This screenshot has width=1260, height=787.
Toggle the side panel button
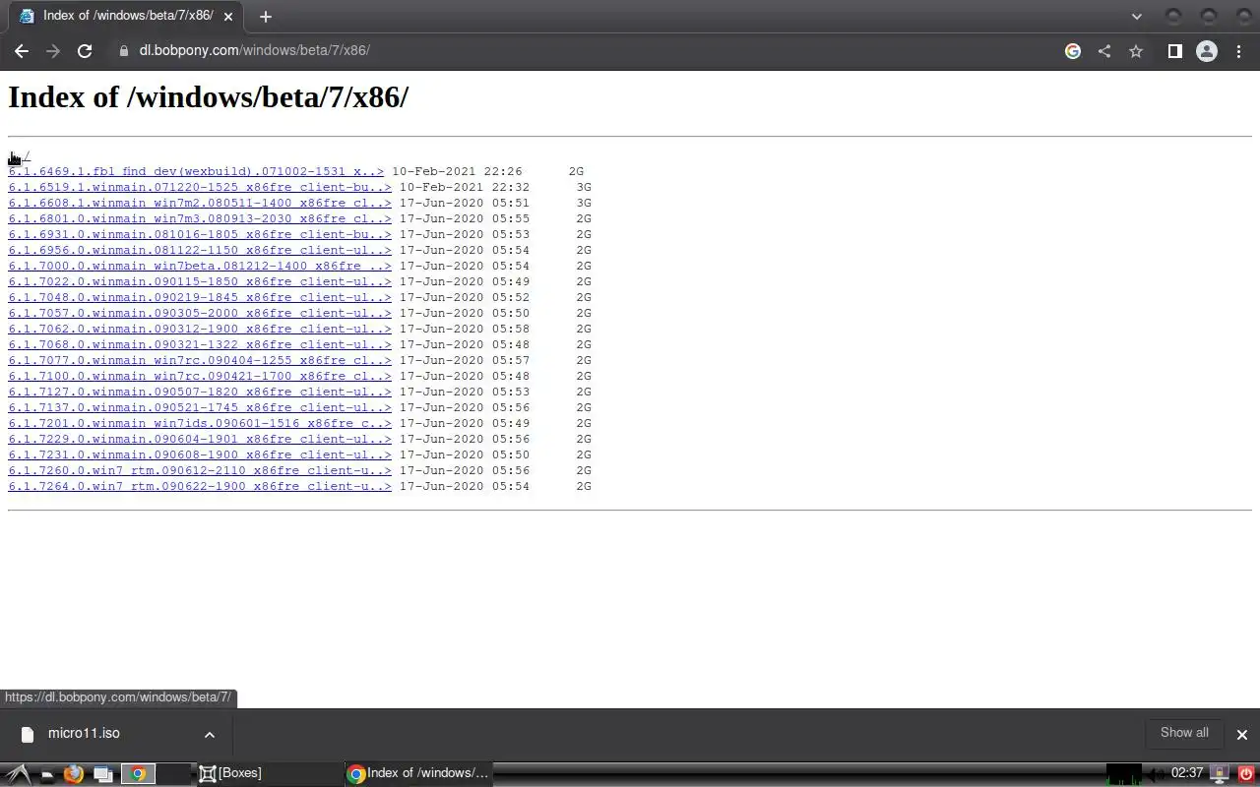click(x=1174, y=51)
